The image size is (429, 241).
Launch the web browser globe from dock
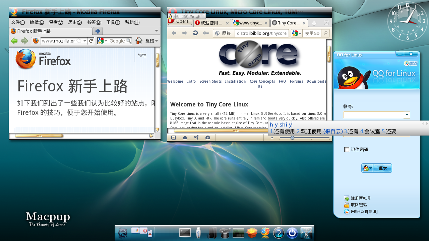[x=265, y=233]
